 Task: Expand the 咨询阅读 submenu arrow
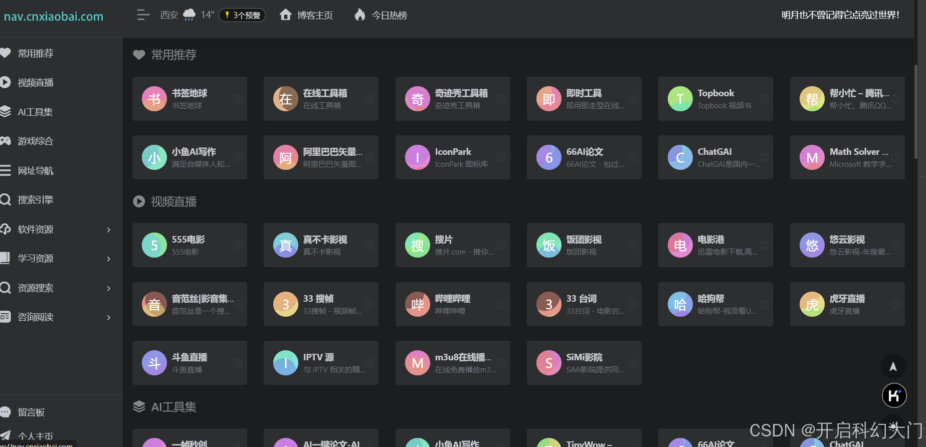pyautogui.click(x=109, y=317)
